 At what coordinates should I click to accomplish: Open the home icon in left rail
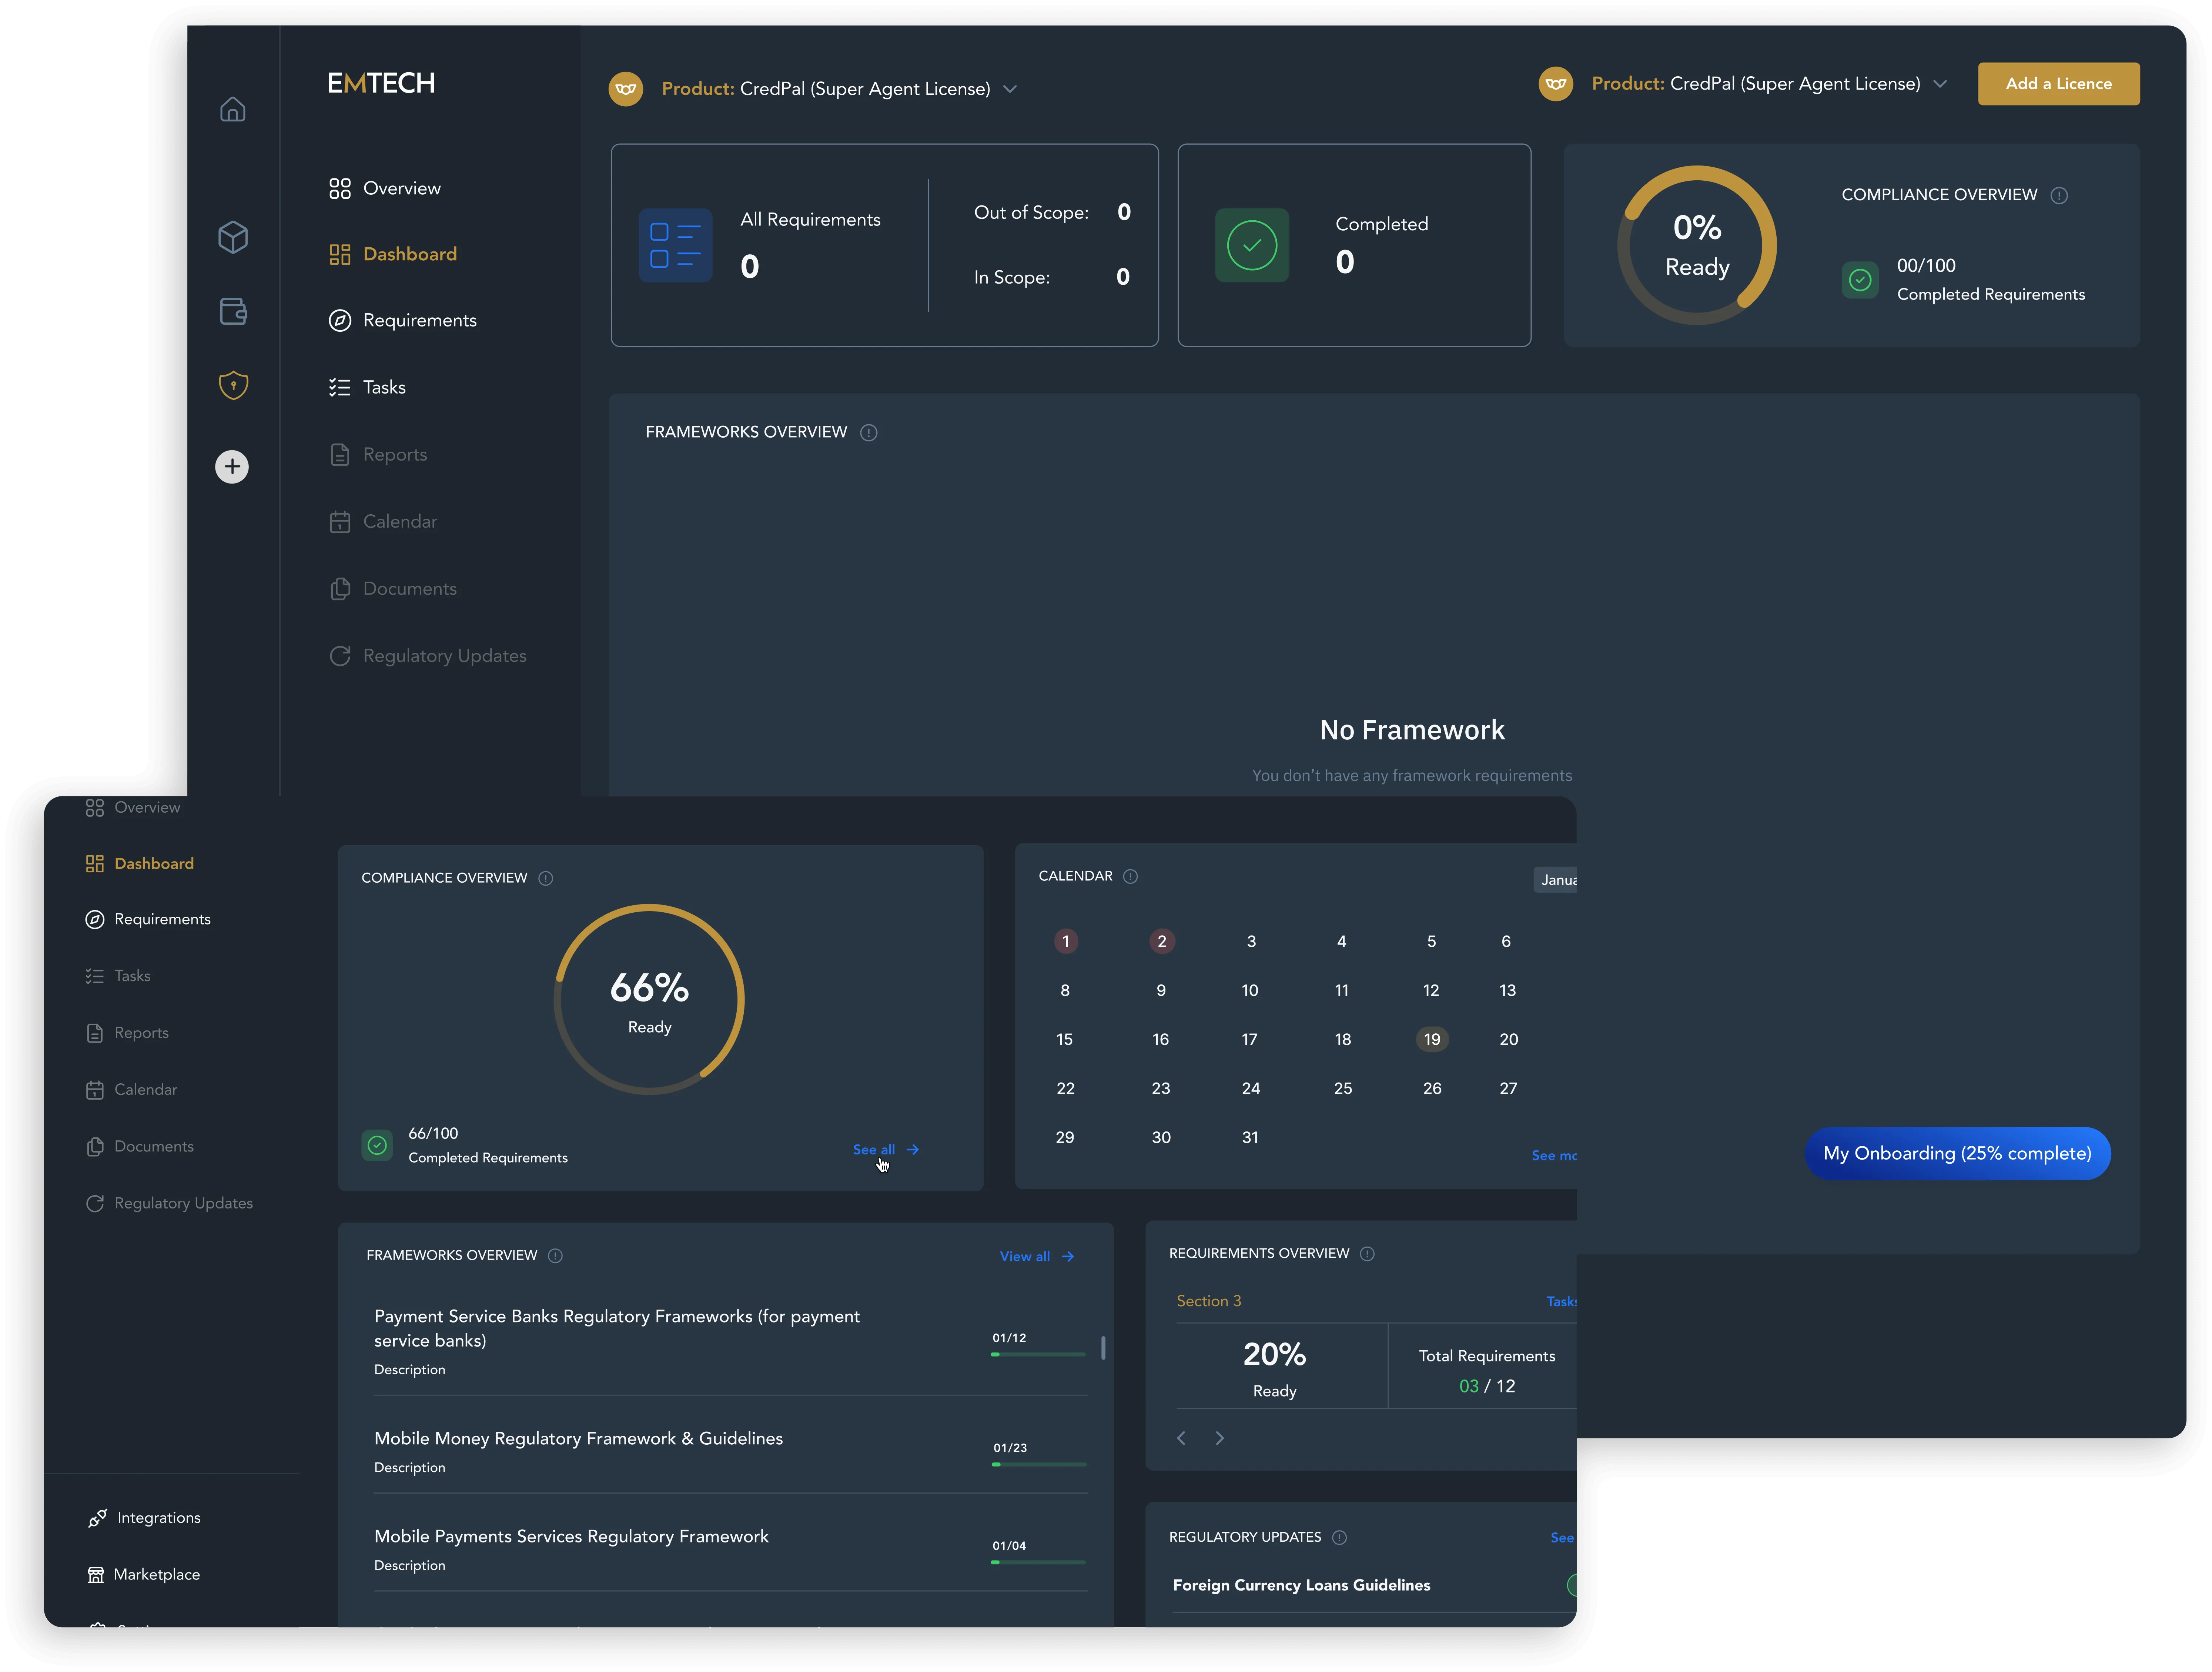232,109
